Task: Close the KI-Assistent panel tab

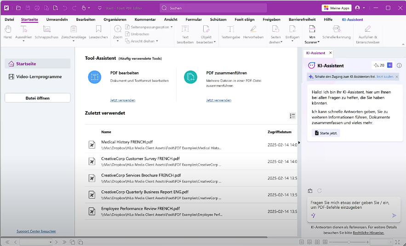Action: pyautogui.click(x=331, y=53)
